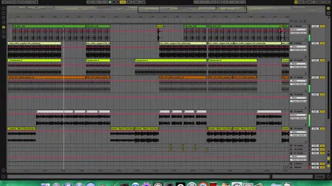Viewport: 332px width, 186px height.
Task: Select the 17 Audio track header name
Action: tap(298, 153)
